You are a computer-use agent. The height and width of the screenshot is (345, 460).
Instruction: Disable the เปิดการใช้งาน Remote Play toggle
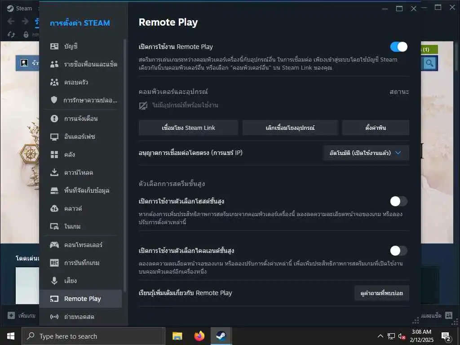[x=399, y=47]
